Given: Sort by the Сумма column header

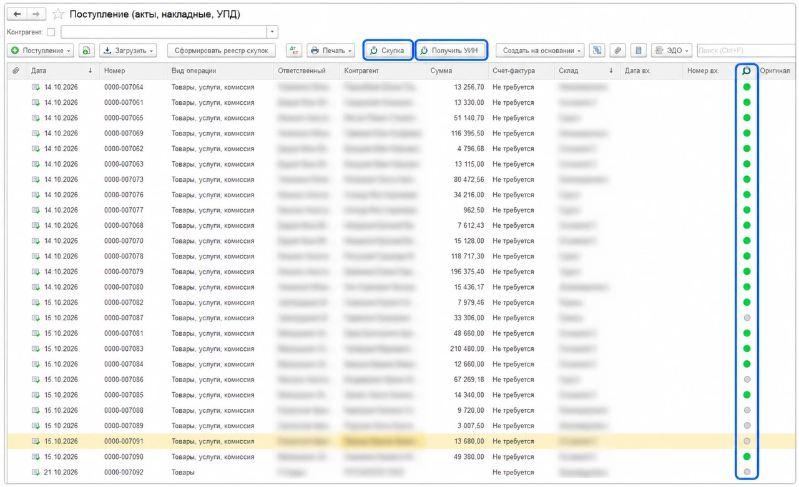Looking at the screenshot, I should 457,71.
